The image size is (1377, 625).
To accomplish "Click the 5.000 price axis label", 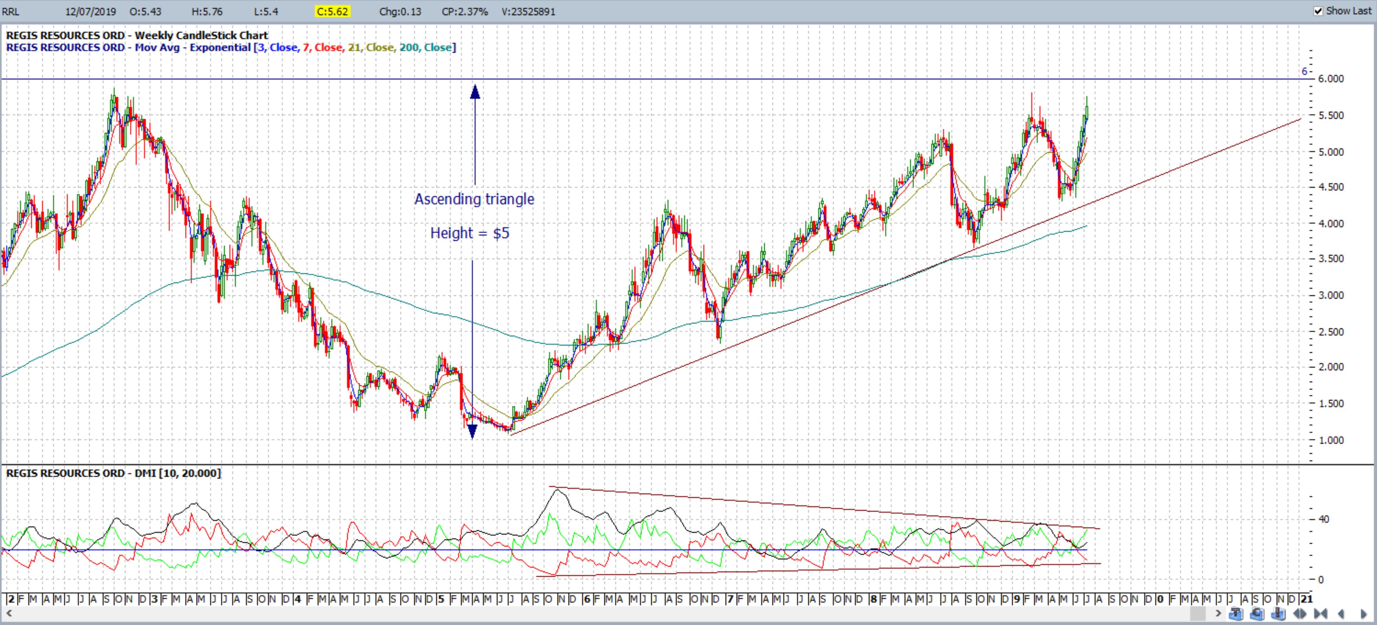I will tap(1331, 152).
